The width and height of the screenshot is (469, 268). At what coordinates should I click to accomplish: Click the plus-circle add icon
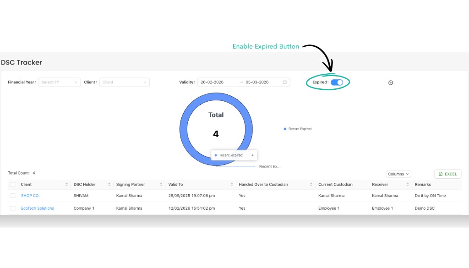pos(391,82)
